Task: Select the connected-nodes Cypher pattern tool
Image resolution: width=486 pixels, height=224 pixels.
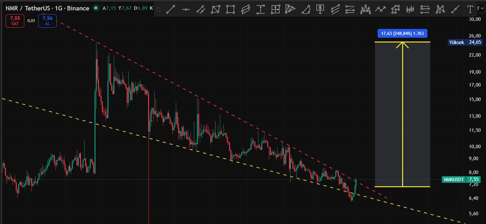Action: pos(395,9)
